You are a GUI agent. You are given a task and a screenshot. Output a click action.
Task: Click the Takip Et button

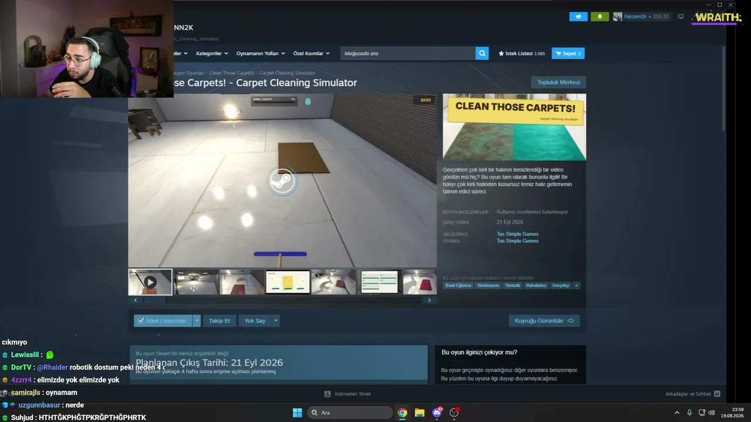click(x=219, y=321)
